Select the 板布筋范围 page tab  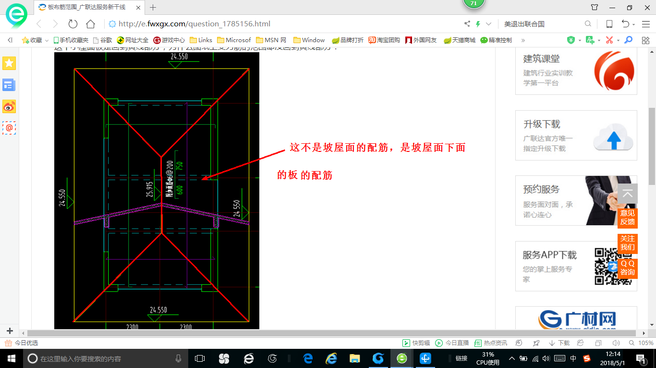click(89, 7)
